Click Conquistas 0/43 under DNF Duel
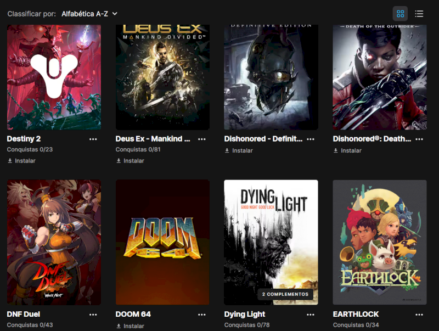439x331 pixels. click(x=30, y=325)
